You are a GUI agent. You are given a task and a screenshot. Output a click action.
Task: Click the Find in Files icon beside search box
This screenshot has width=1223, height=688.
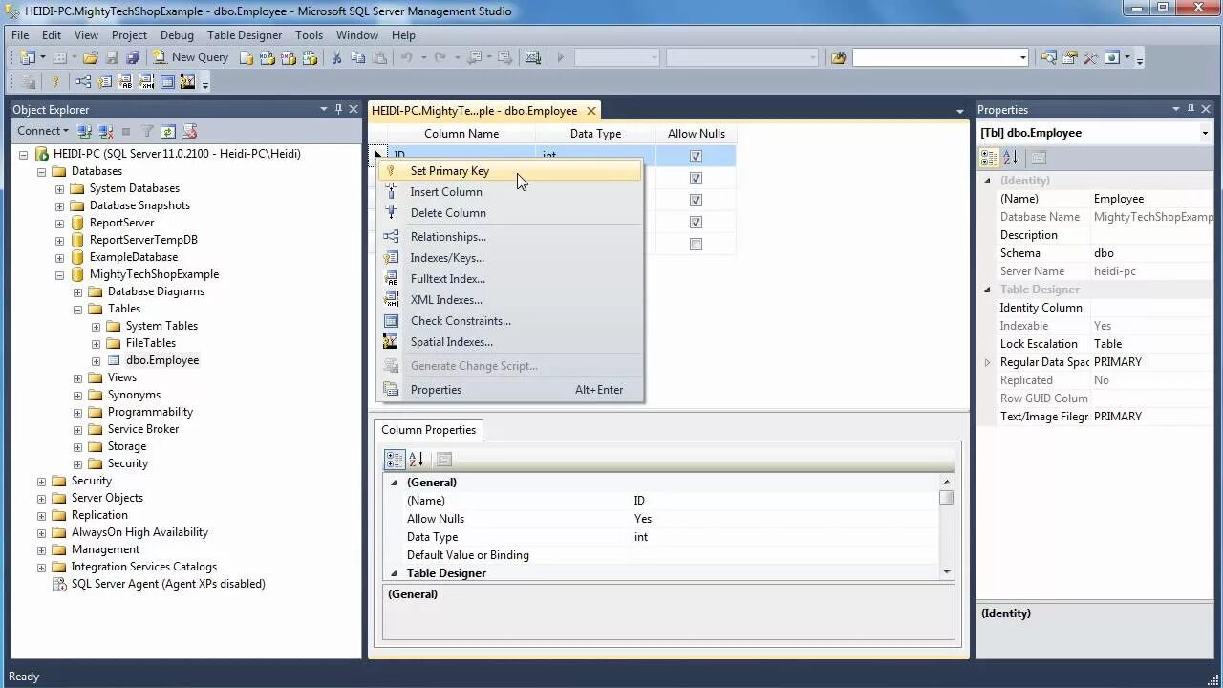click(x=838, y=57)
